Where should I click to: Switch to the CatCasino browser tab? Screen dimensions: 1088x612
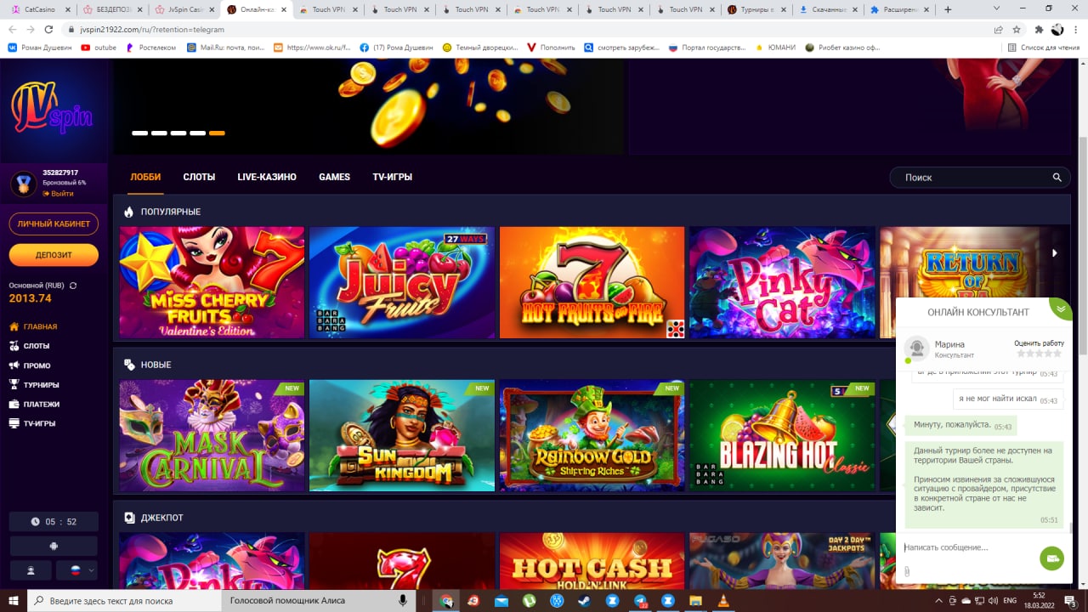click(x=39, y=10)
